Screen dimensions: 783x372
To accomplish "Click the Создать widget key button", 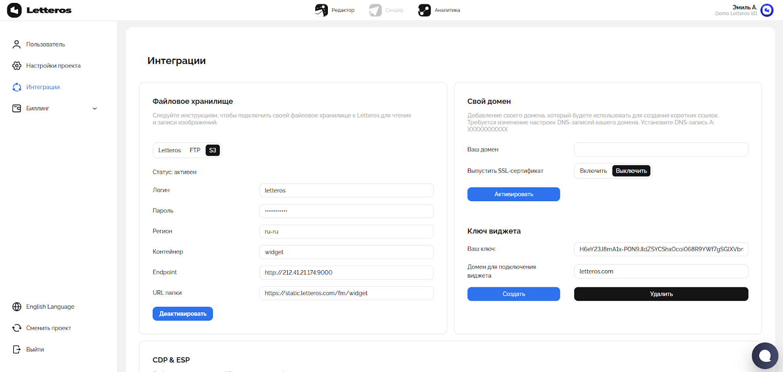I will [513, 294].
